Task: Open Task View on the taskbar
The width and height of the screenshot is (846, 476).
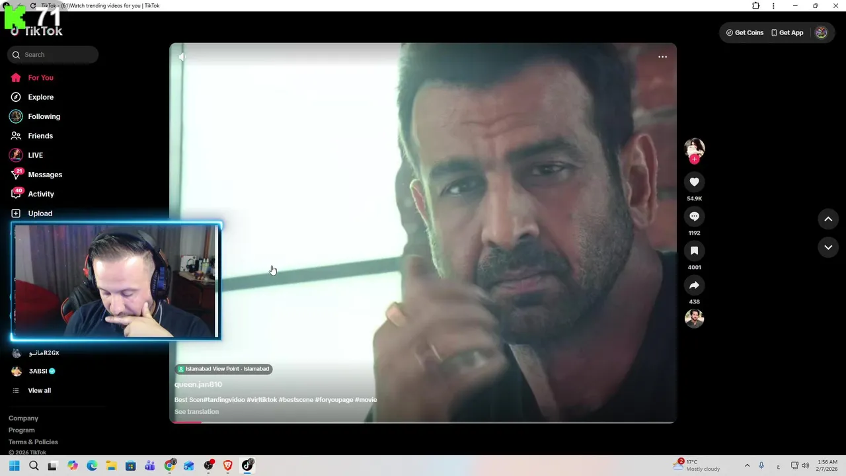Action: (53, 465)
